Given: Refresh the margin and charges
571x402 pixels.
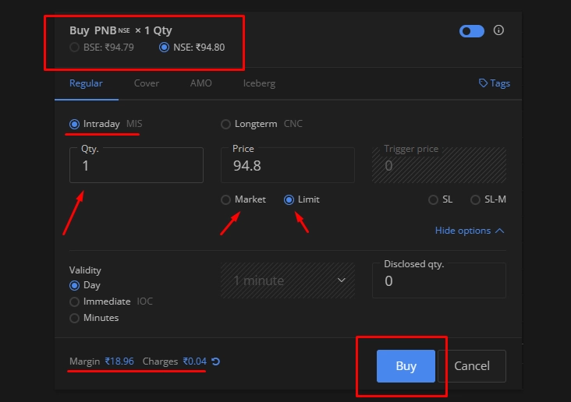Looking at the screenshot, I should (215, 361).
